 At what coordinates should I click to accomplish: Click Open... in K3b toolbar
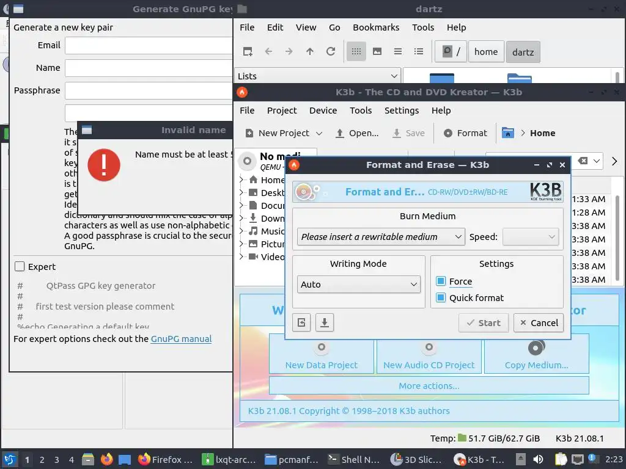click(x=357, y=133)
